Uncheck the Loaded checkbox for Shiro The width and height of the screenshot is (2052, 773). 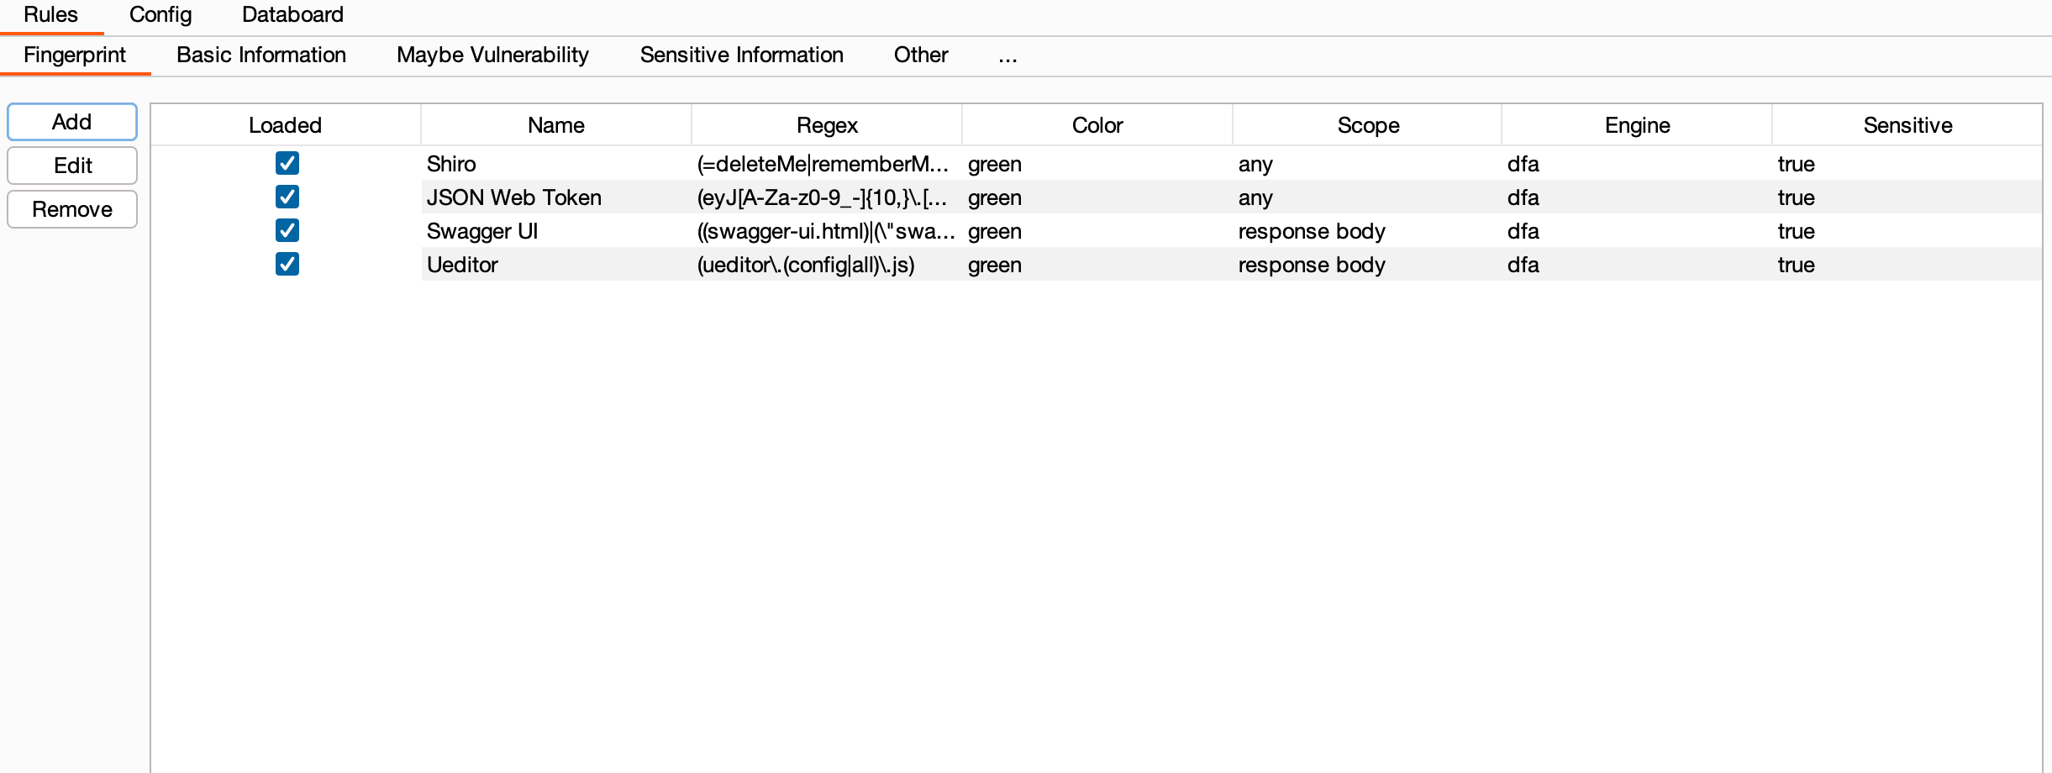click(x=287, y=163)
